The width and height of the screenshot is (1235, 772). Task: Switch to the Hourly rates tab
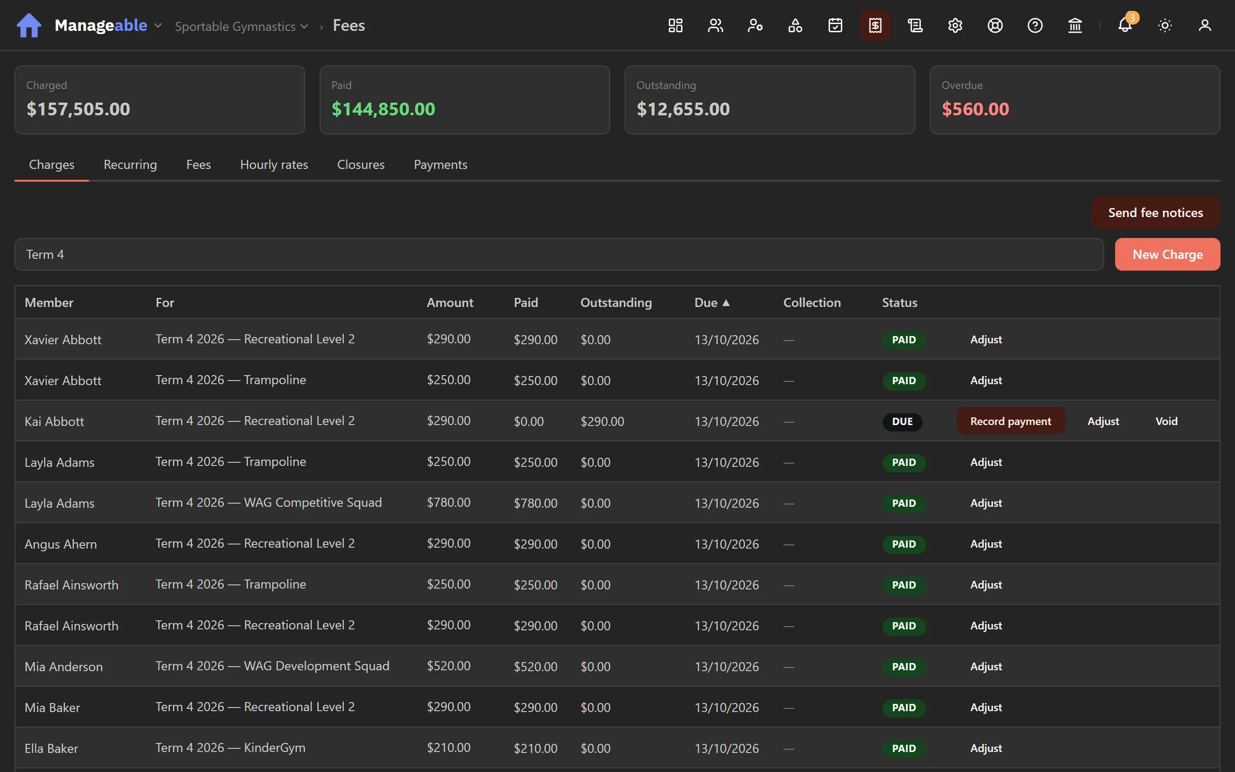pyautogui.click(x=274, y=164)
